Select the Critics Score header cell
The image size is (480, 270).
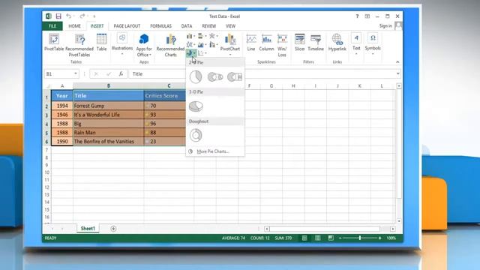[x=165, y=96]
